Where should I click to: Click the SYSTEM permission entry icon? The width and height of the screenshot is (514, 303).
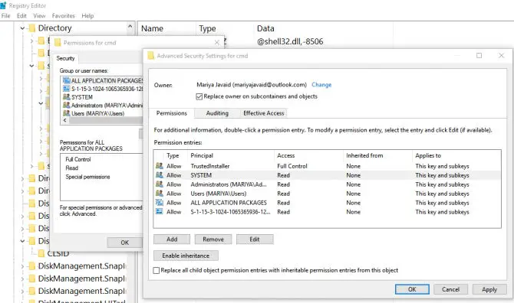tap(160, 175)
